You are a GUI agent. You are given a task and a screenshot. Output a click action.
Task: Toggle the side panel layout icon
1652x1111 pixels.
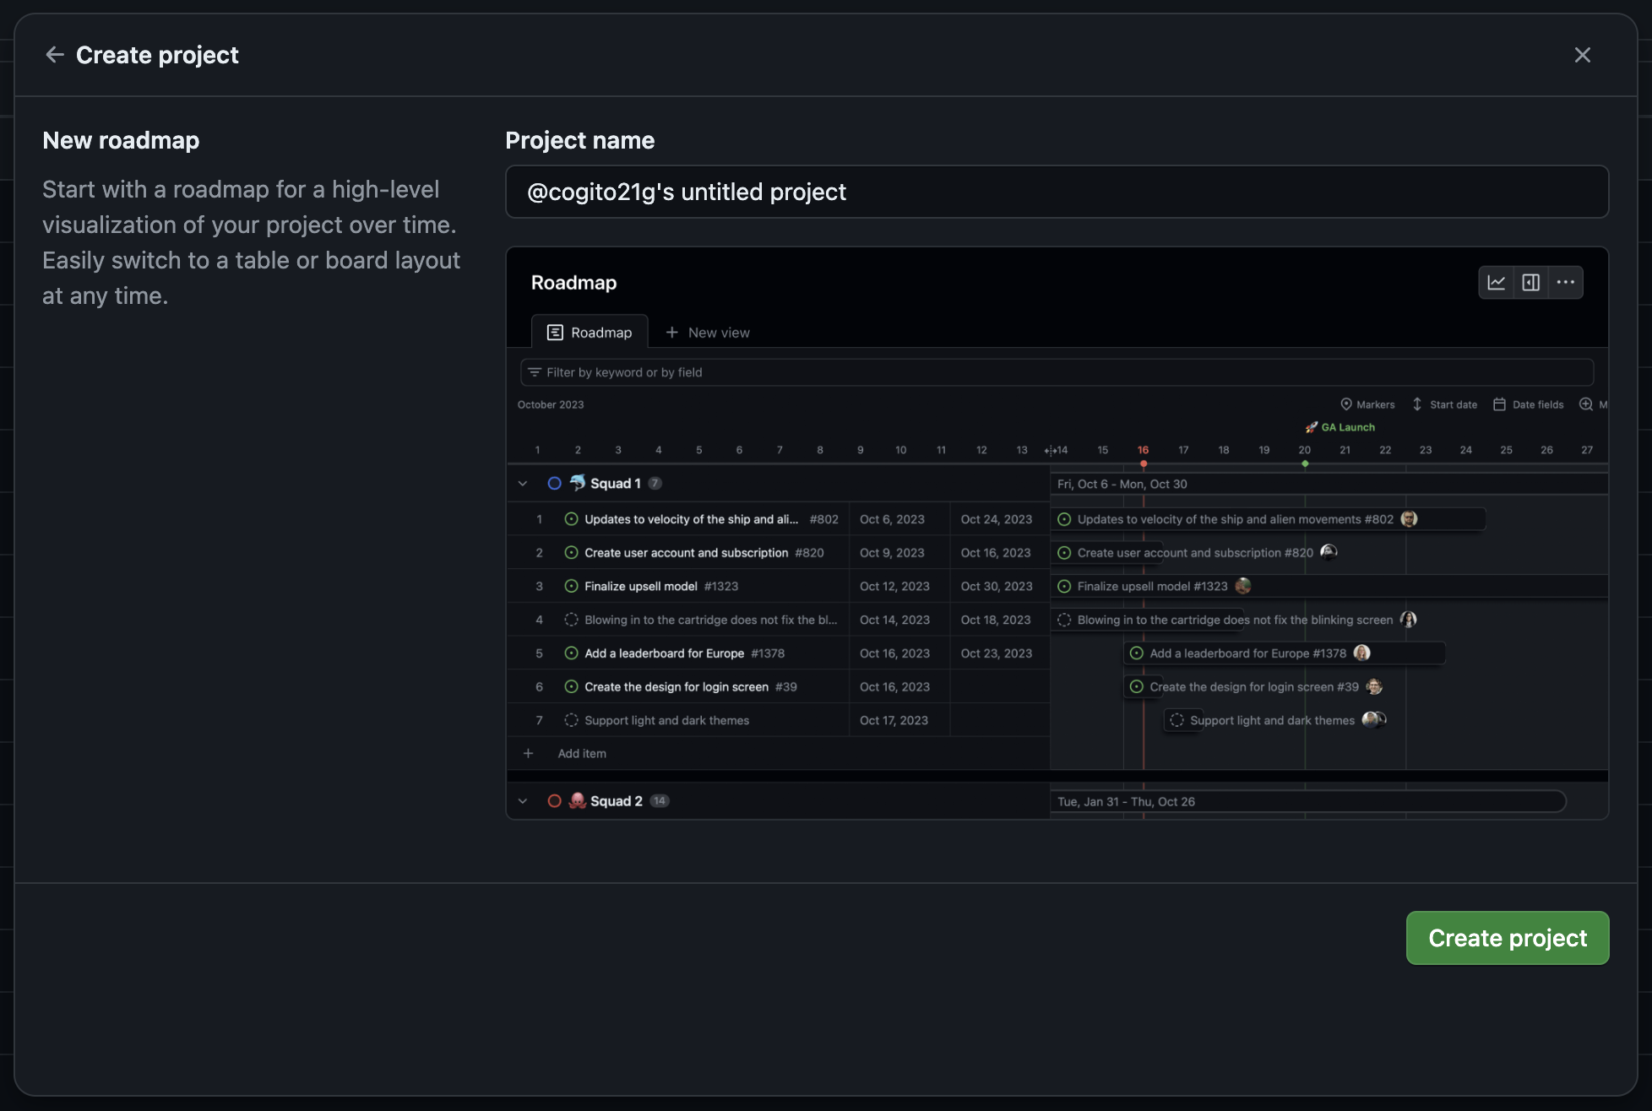(1530, 283)
